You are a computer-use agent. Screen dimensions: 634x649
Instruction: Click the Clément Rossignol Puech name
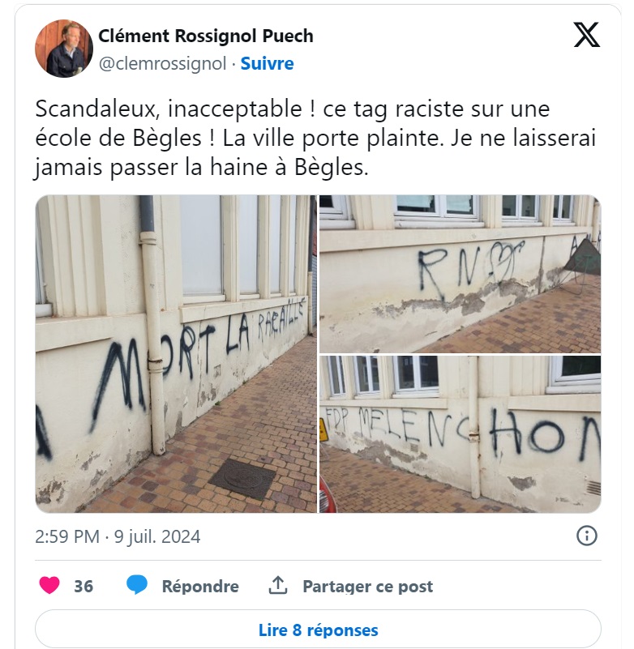tap(206, 36)
